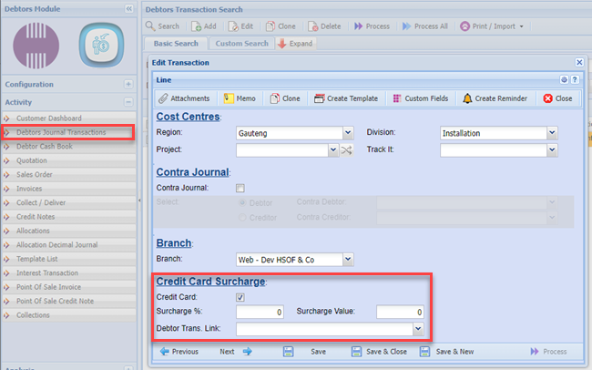592x370 pixels.
Task: Click the project shuffle icon
Action: pos(346,150)
